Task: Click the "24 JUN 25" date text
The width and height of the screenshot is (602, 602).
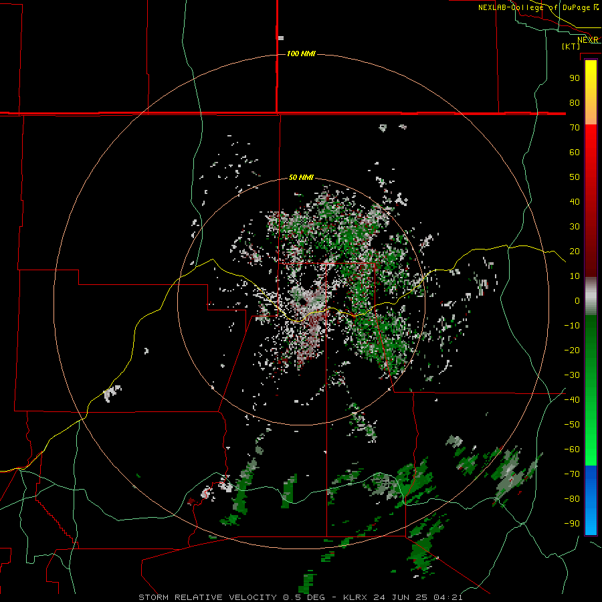Action: coord(401,597)
